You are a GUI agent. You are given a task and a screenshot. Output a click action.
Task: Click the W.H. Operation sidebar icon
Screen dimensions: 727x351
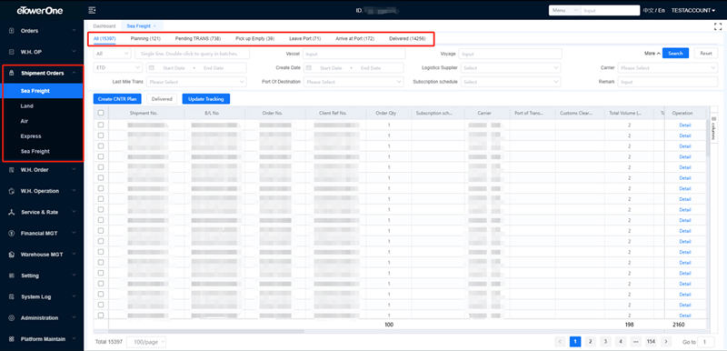point(12,191)
